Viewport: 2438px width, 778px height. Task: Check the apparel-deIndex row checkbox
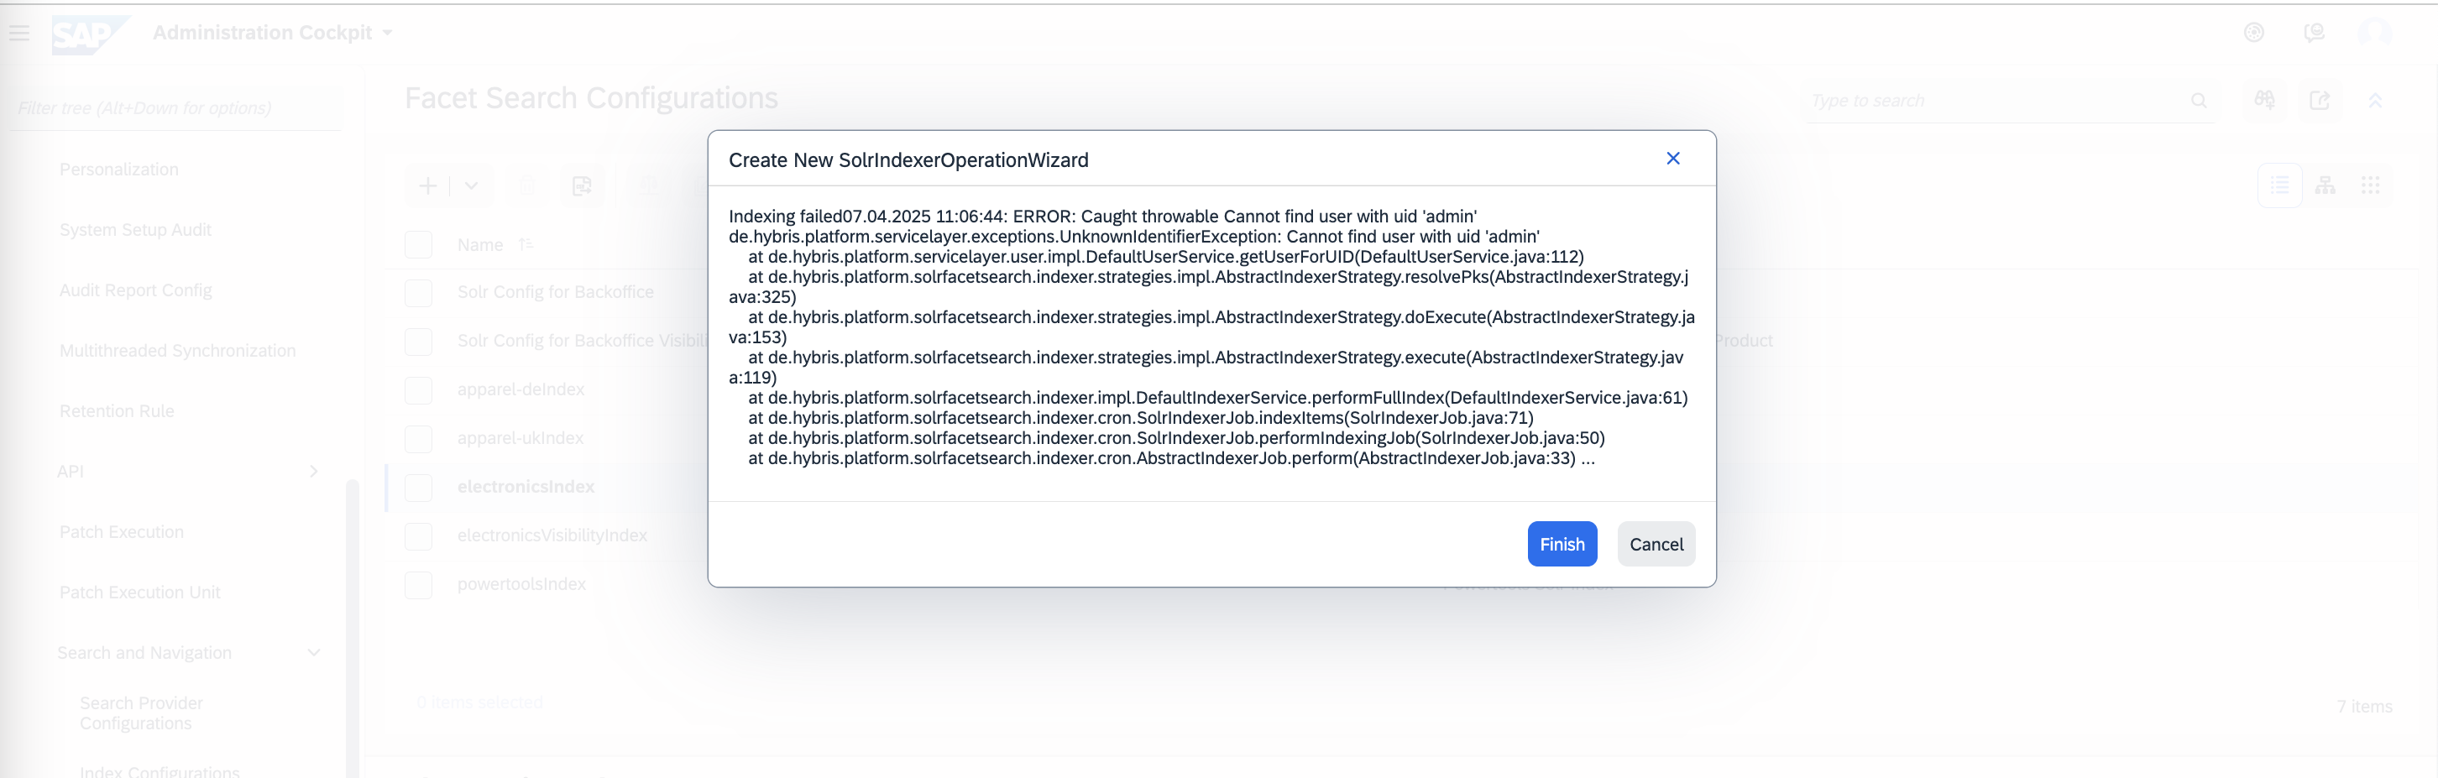[418, 390]
